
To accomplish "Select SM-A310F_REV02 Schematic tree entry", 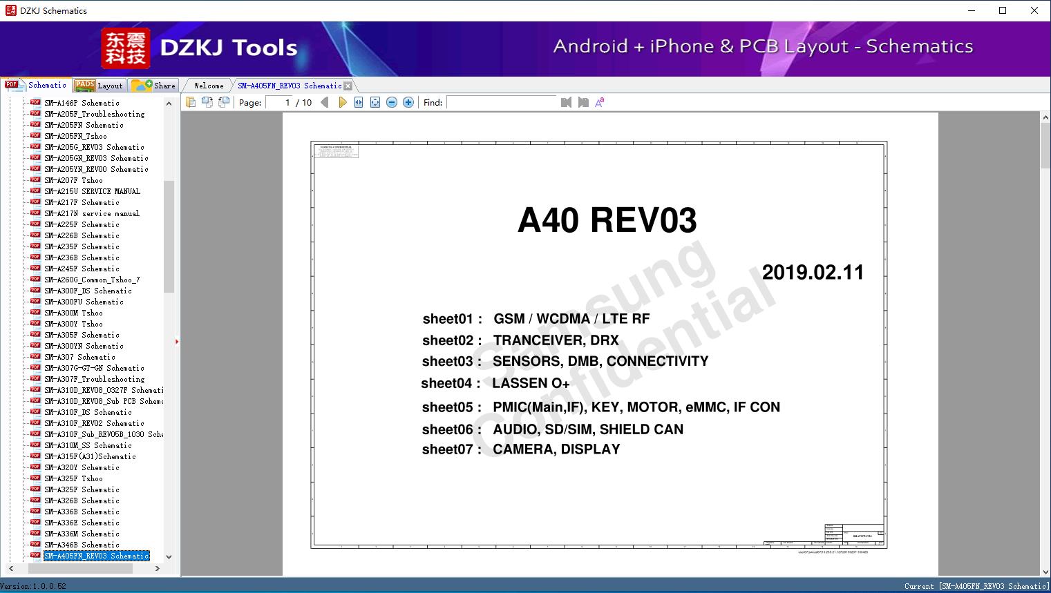I will point(95,423).
